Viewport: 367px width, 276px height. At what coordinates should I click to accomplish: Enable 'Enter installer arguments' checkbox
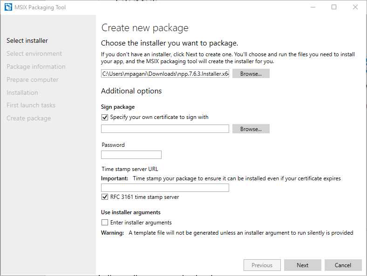coord(105,222)
